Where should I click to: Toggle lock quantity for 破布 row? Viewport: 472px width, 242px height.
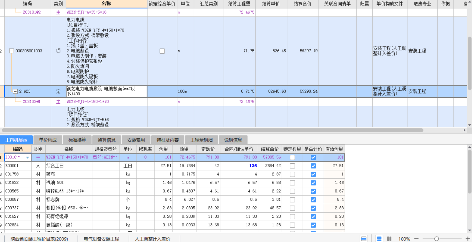coord(292,174)
